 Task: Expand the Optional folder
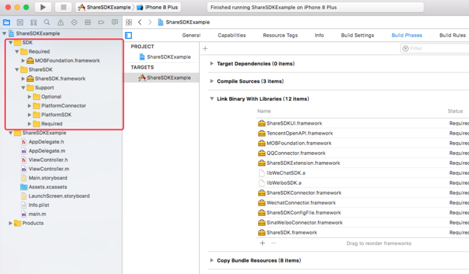[x=29, y=96]
